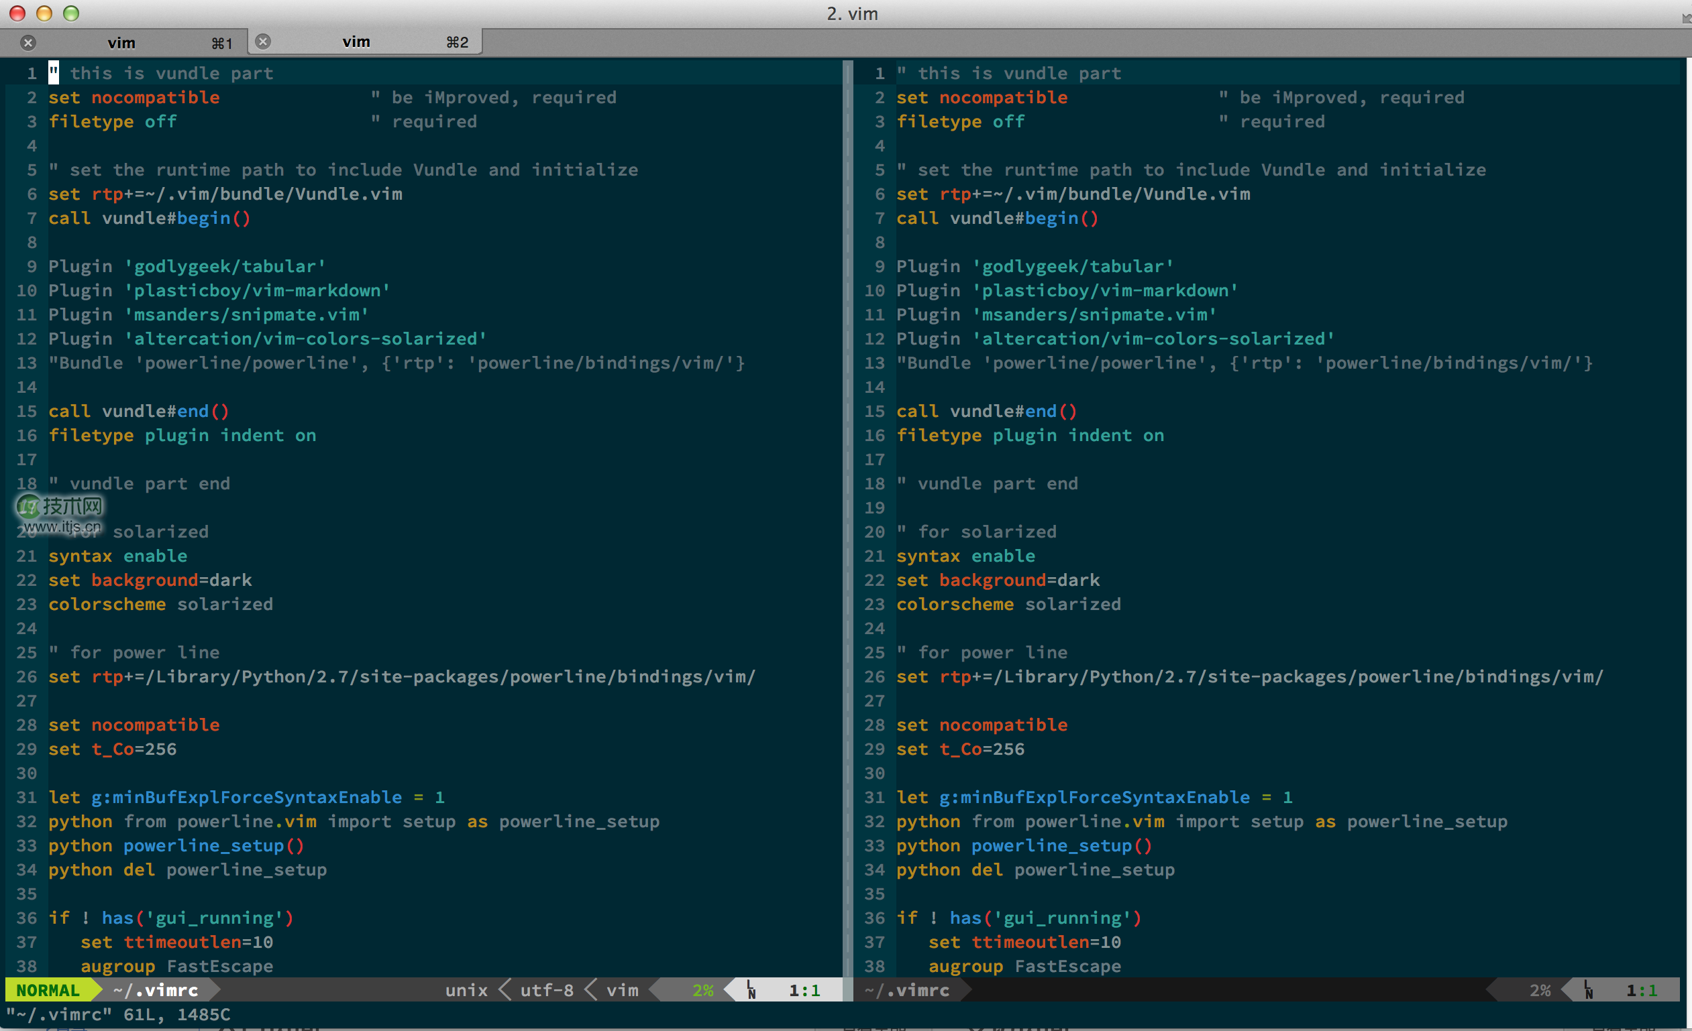Click 'set rtp+=~/.vim/bundle/Vundle.vim' in left pane

tap(225, 194)
